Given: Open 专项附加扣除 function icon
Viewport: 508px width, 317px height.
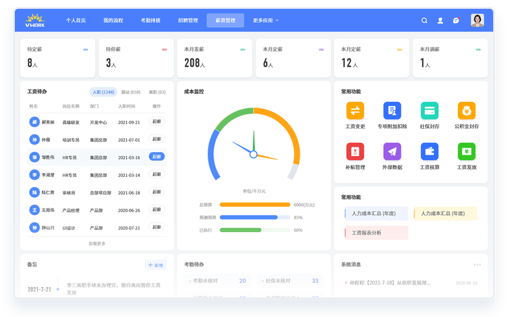Looking at the screenshot, I should 392,110.
